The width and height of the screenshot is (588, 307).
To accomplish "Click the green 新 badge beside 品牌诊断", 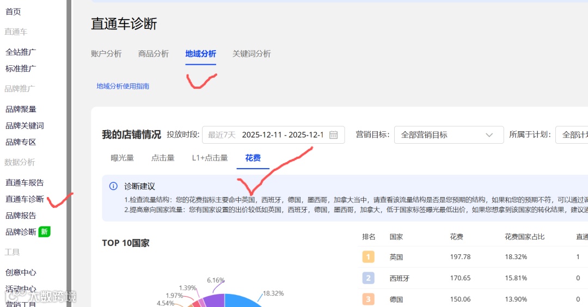I will tap(44, 232).
